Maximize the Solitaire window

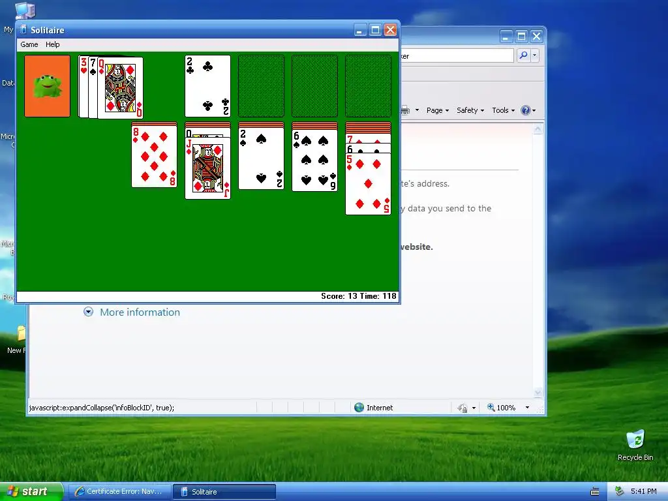point(375,30)
